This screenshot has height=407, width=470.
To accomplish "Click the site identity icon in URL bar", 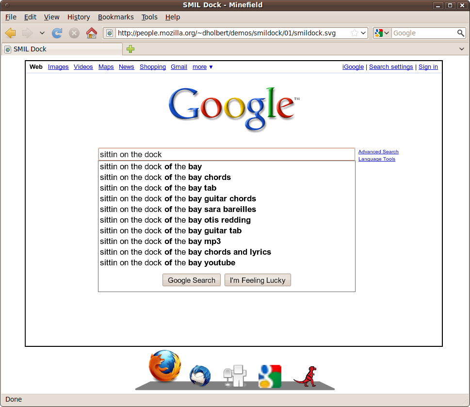I will click(110, 33).
